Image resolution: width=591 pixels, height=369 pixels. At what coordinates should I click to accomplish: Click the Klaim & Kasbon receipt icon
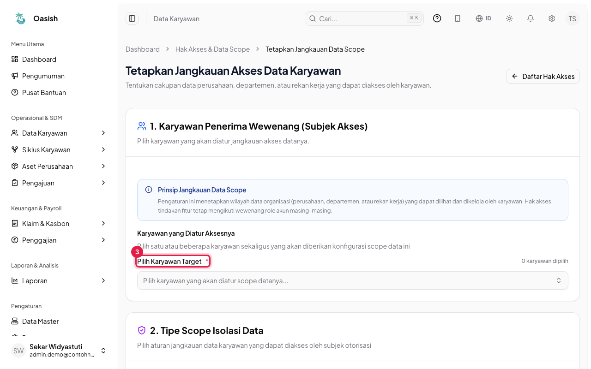[15, 223]
